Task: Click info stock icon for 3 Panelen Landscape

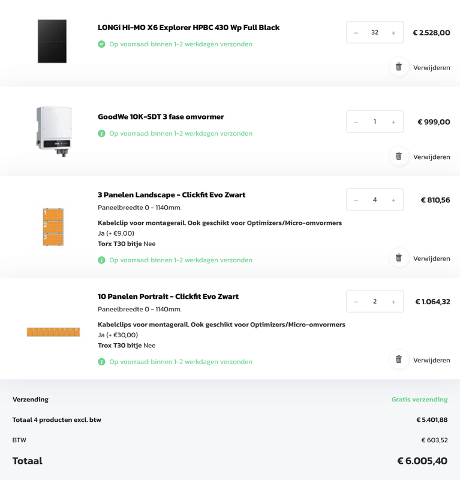Action: click(101, 260)
